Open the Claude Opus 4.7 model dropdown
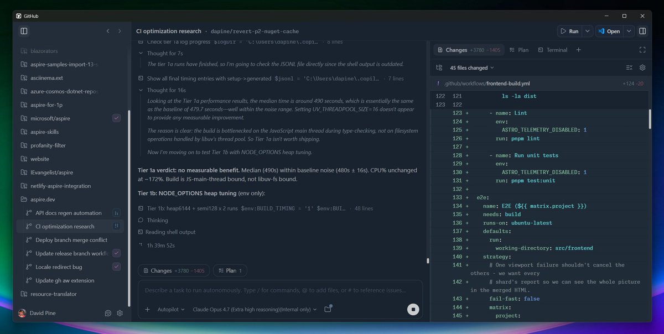The width and height of the screenshot is (664, 334). pyautogui.click(x=255, y=310)
